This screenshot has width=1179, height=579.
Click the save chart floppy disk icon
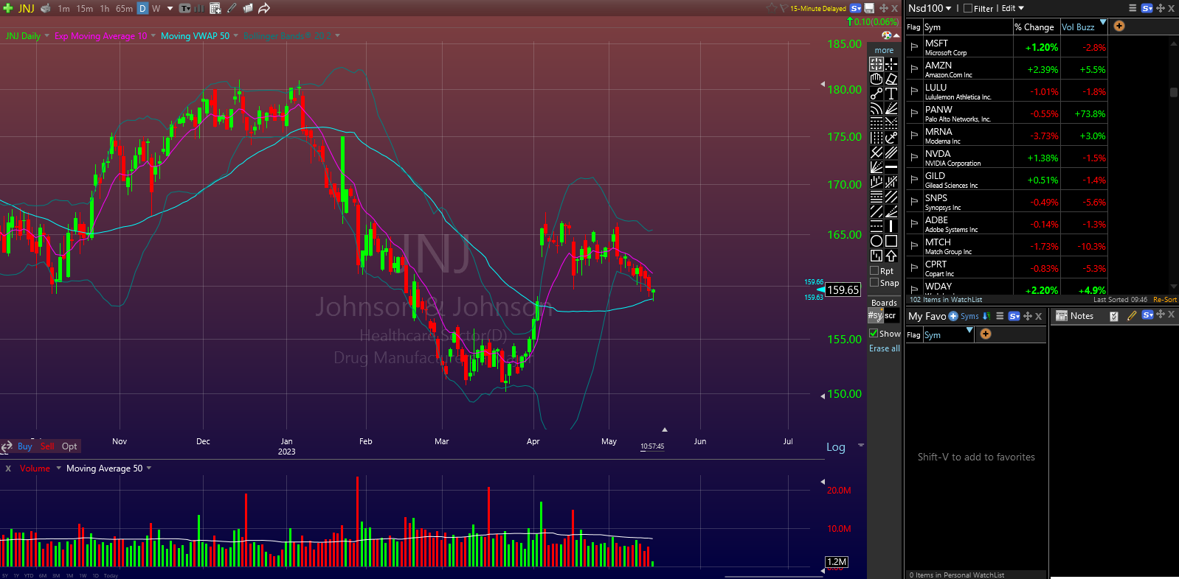coord(869,8)
